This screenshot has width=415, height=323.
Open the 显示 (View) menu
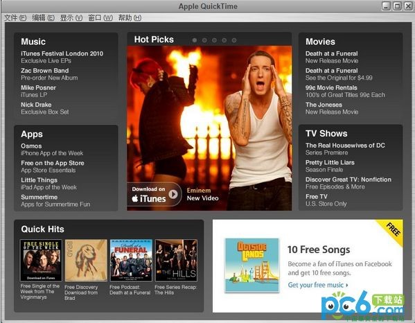click(x=71, y=18)
